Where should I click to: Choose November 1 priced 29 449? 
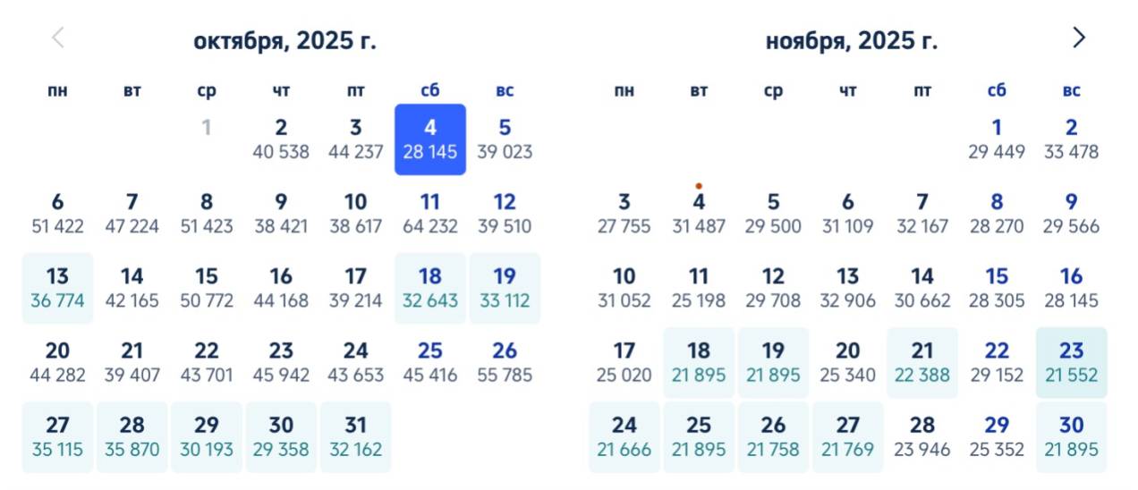click(x=997, y=139)
